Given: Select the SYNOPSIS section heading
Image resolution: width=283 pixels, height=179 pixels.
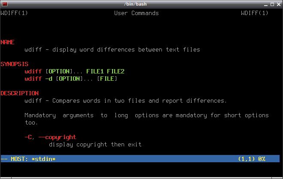Looking at the screenshot, I should [14, 64].
